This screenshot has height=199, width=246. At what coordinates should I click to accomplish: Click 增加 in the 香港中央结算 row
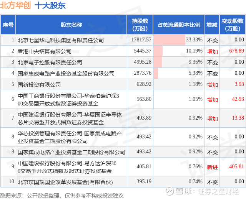tap(213, 51)
